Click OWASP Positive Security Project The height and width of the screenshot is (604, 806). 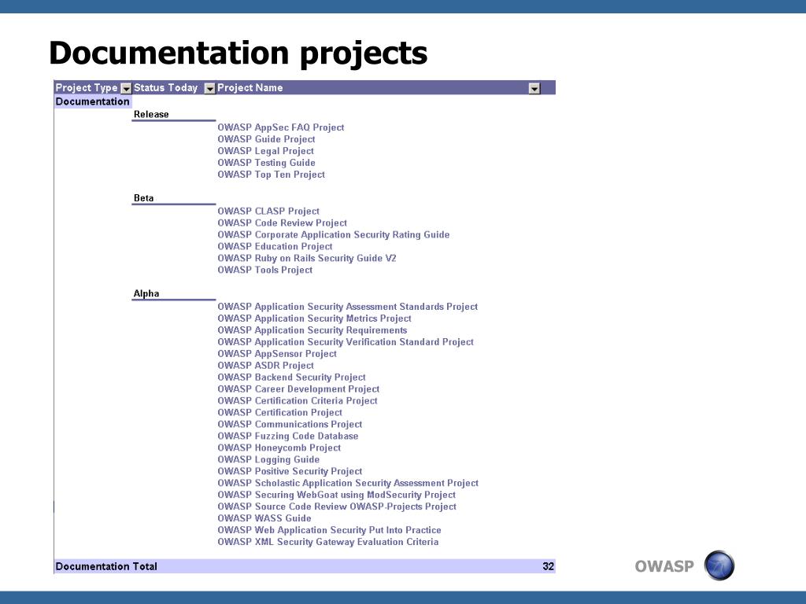tap(290, 472)
